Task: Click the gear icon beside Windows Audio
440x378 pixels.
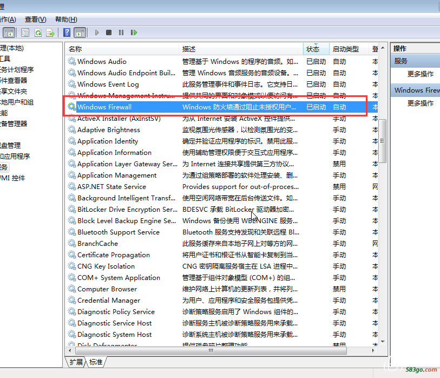Action: click(x=72, y=61)
